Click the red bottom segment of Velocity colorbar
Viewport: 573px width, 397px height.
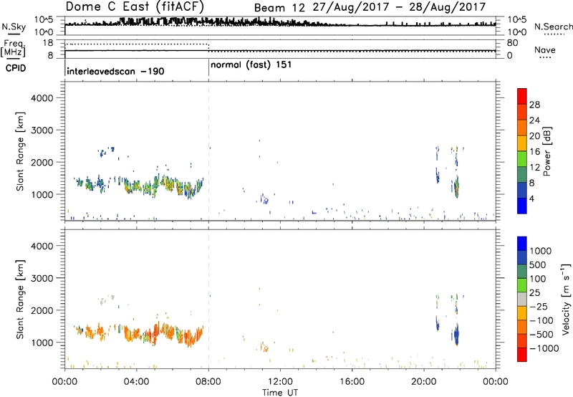point(522,355)
